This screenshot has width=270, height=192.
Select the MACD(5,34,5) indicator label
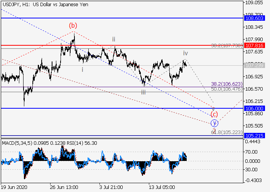19,143
